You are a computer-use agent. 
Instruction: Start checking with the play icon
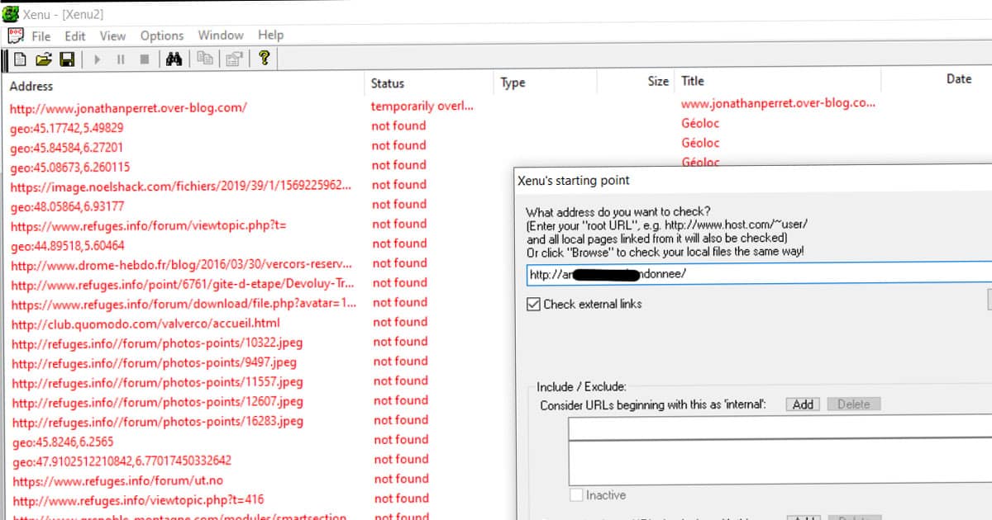98,59
